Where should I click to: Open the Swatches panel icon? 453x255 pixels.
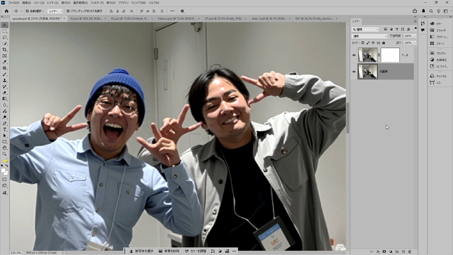(x=432, y=30)
